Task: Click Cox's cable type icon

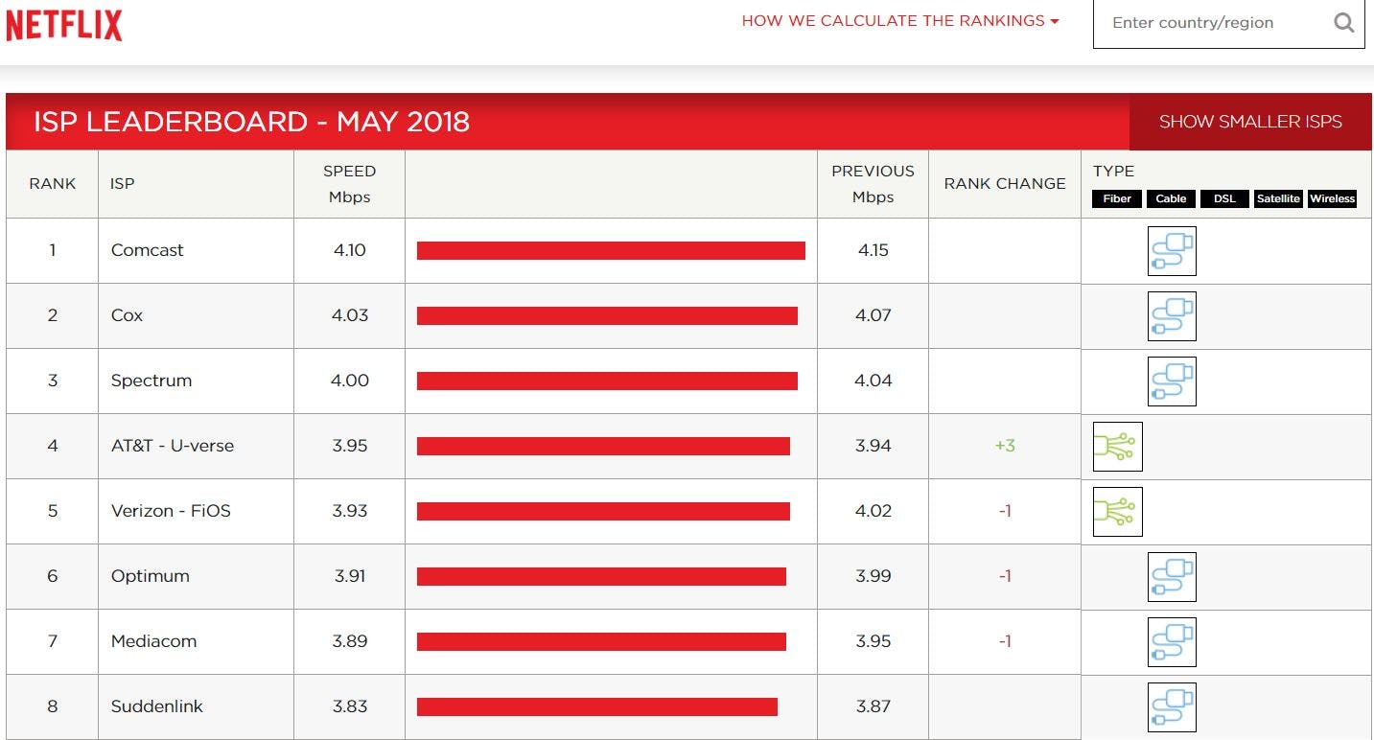Action: click(x=1172, y=316)
